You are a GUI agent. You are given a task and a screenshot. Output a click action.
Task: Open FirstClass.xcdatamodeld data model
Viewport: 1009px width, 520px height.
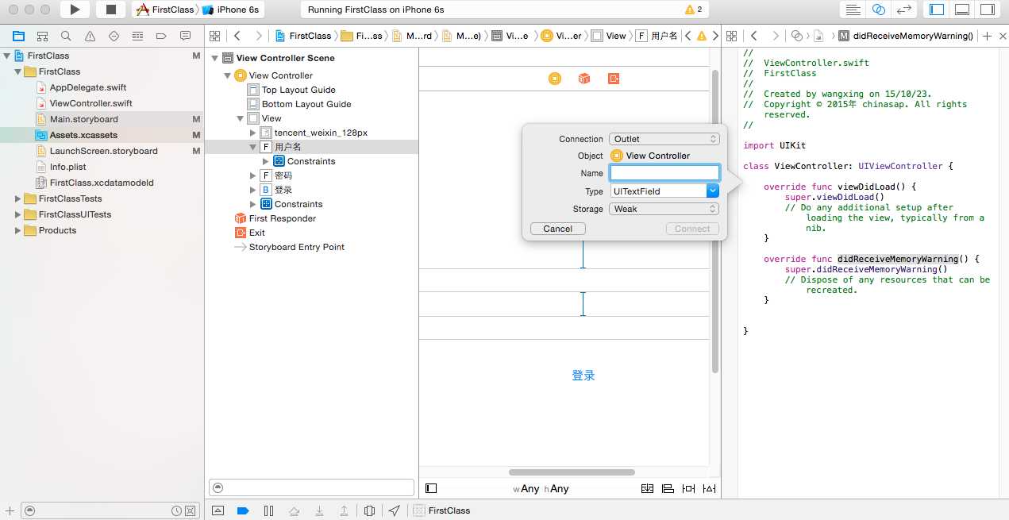click(102, 183)
